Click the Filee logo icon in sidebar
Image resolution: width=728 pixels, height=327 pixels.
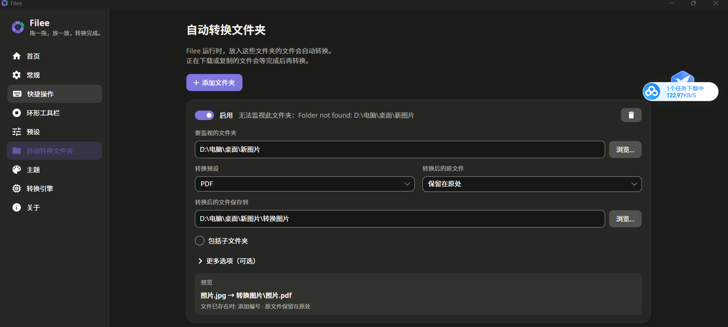point(18,27)
